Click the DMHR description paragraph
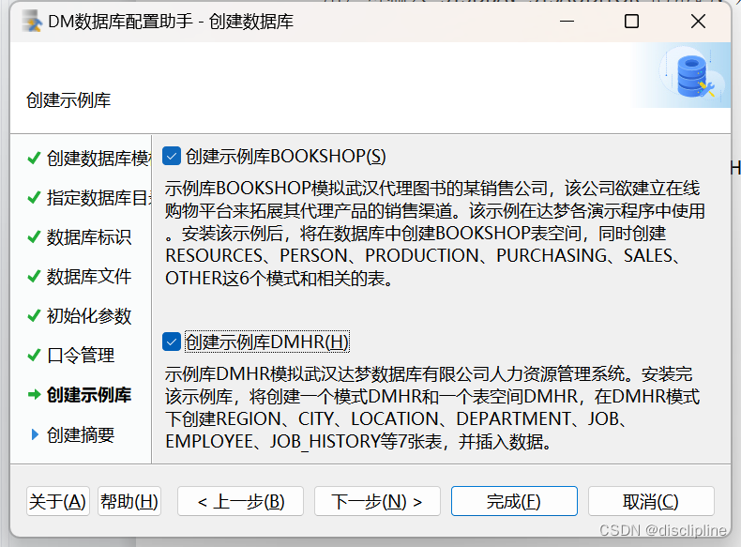This screenshot has height=547, width=741. pos(432,407)
